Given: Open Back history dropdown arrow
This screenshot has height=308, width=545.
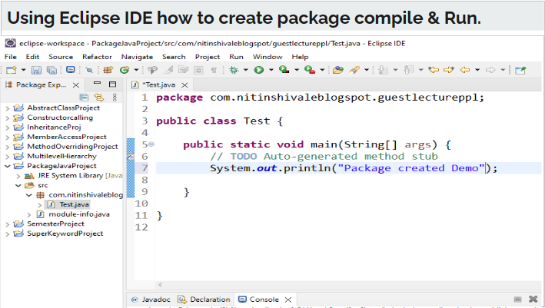Looking at the screenshot, I should click(477, 70).
